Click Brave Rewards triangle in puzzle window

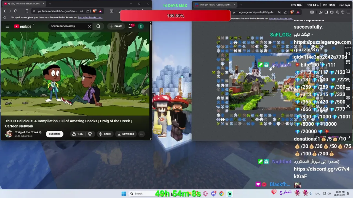click(298, 12)
